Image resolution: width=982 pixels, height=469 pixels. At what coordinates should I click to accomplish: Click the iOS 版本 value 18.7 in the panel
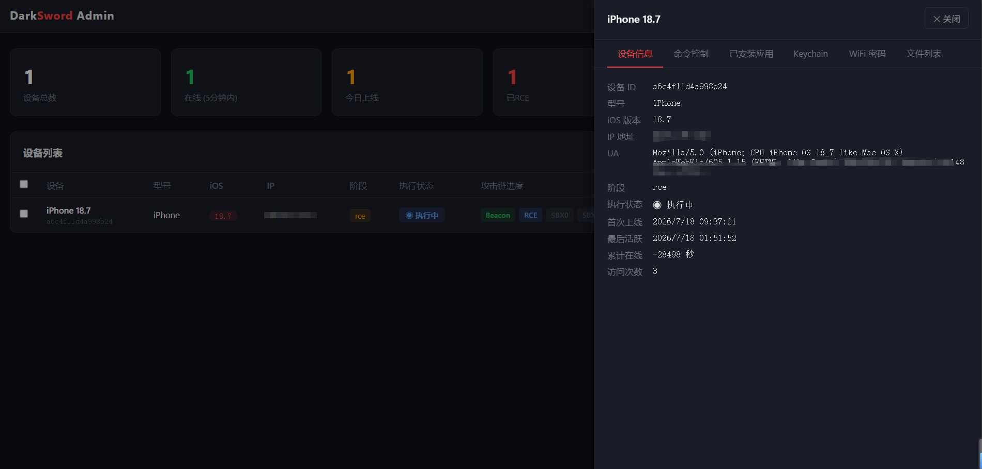(662, 120)
